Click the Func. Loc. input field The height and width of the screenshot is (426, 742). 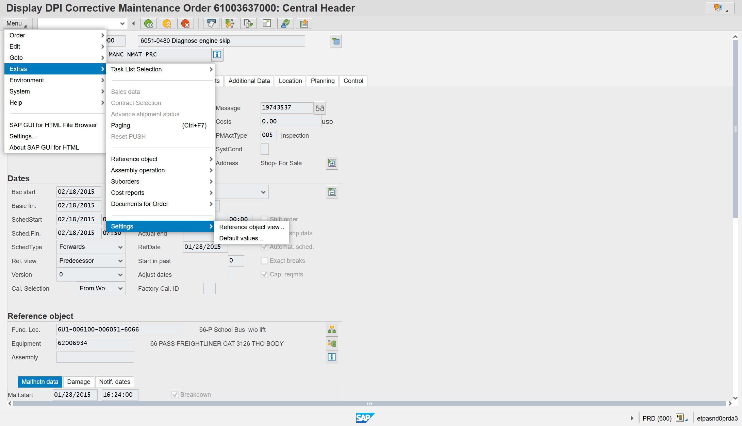pos(120,330)
